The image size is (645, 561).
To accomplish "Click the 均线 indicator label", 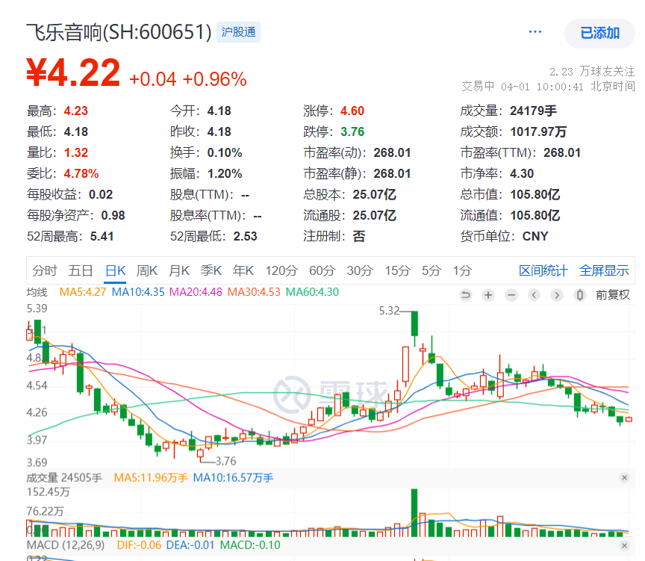I will tap(37, 292).
